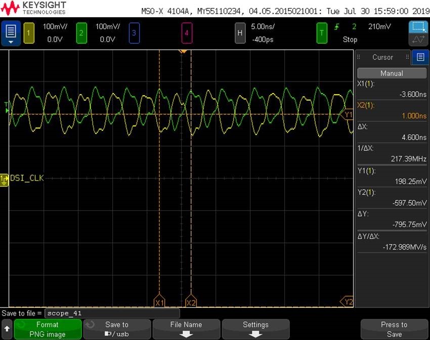Screen dimensions: 430x340
Task: Click the Press to Save softkey
Action: (394, 329)
